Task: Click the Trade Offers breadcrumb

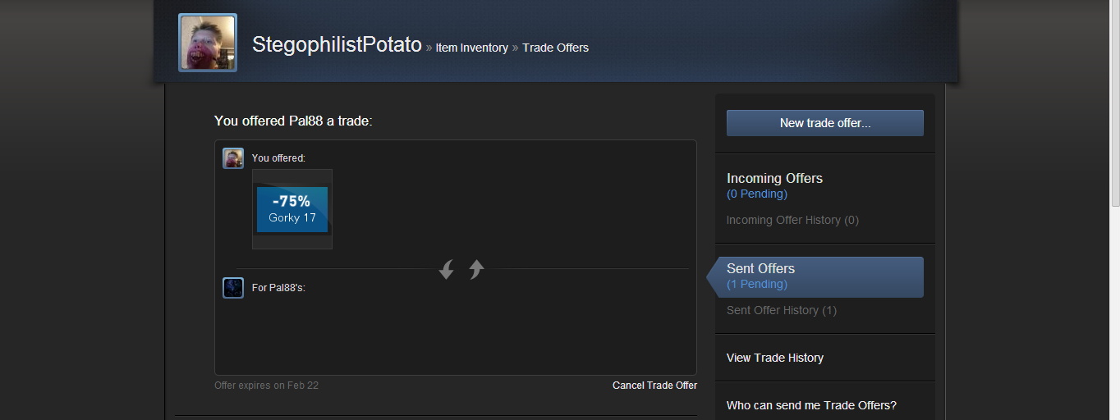Action: pyautogui.click(x=555, y=48)
